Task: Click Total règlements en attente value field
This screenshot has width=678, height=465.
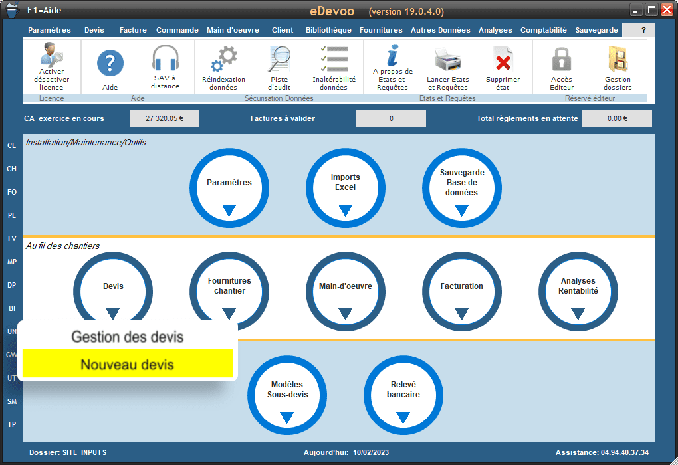Action: pyautogui.click(x=617, y=118)
